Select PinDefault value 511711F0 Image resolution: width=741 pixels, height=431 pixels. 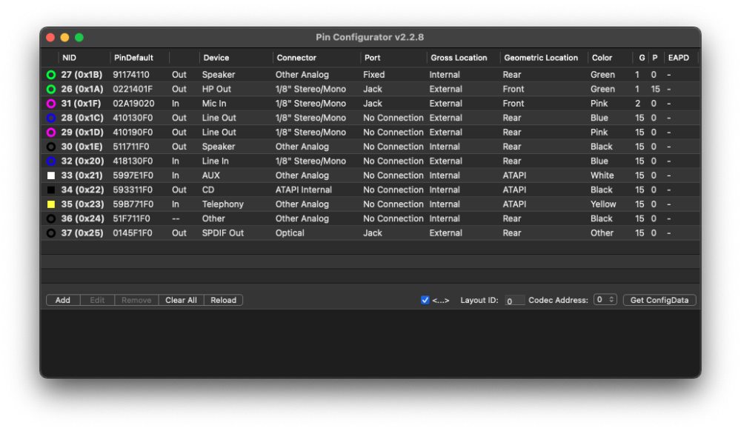click(131, 147)
